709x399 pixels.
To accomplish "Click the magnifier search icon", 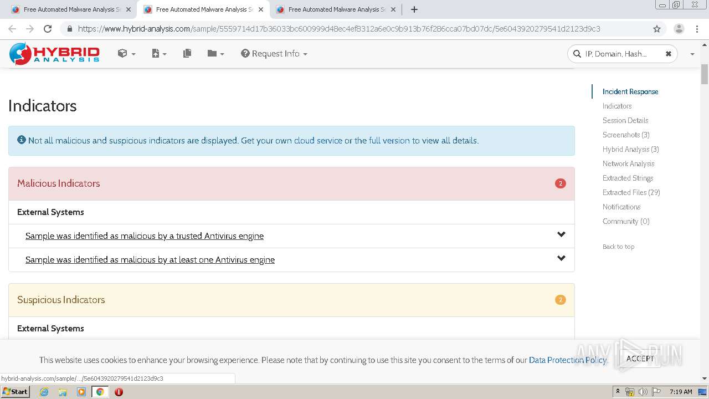I will [577, 54].
